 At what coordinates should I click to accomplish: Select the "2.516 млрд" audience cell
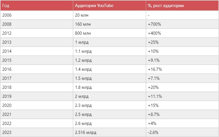point(86,132)
